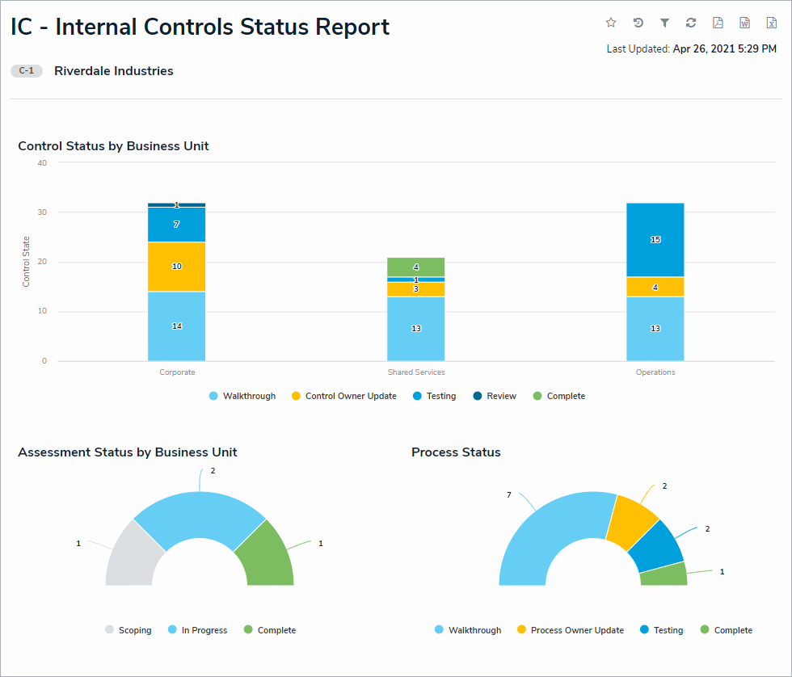The height and width of the screenshot is (677, 792).
Task: Toggle Walkthrough legend in Control Status chart
Action: [242, 397]
